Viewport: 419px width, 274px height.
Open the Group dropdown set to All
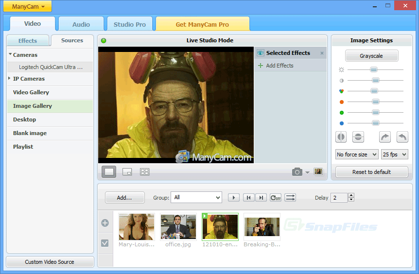(x=196, y=197)
